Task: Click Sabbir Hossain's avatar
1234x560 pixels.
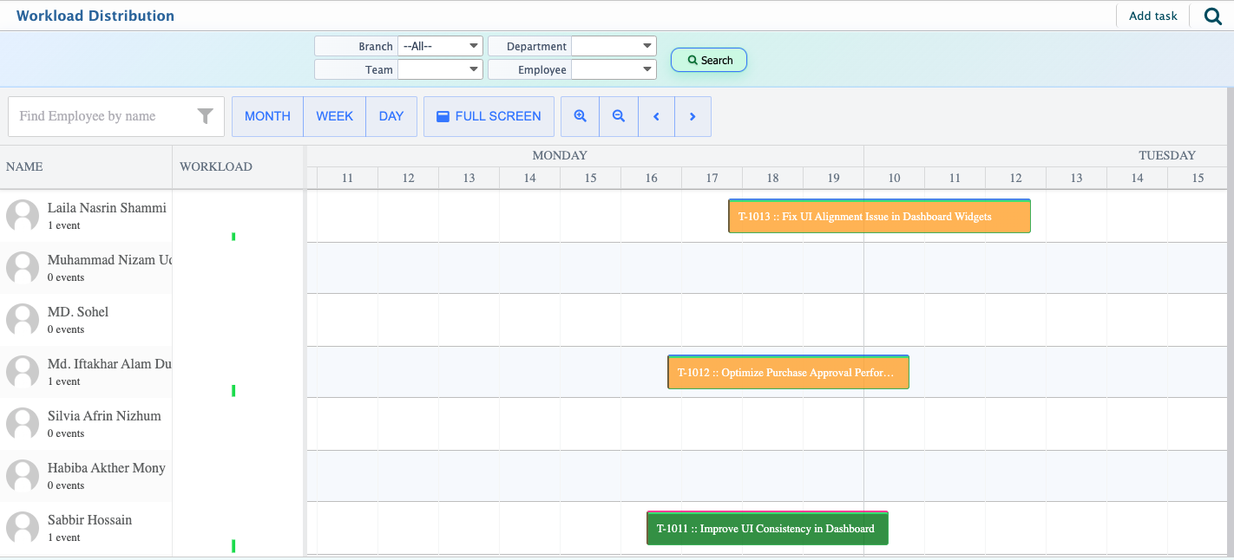Action: (x=23, y=528)
